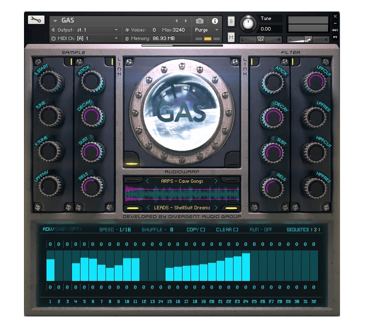Toggle RUN - OFF in the sequencer
The image size is (365, 328).
(260, 230)
